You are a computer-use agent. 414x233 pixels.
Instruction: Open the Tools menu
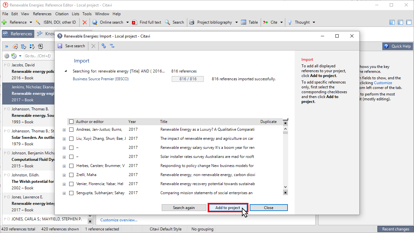point(87,14)
